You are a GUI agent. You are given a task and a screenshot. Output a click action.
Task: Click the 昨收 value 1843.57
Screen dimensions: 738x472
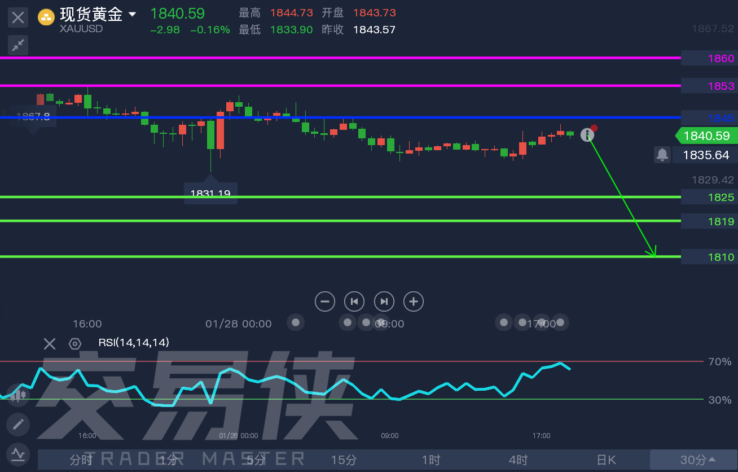pos(375,30)
